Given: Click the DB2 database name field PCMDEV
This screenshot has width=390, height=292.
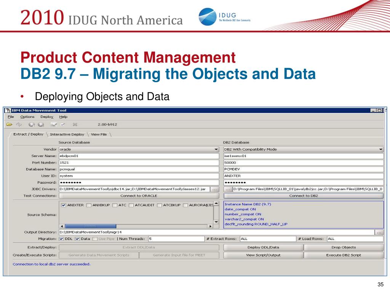Looking at the screenshot, I should coord(304,169).
